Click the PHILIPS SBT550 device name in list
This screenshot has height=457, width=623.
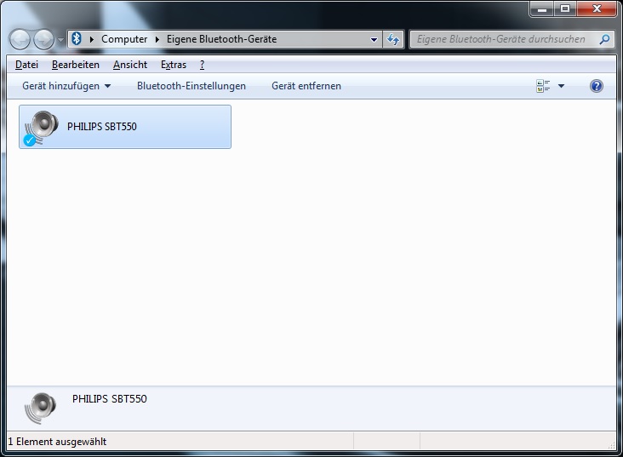pos(102,126)
